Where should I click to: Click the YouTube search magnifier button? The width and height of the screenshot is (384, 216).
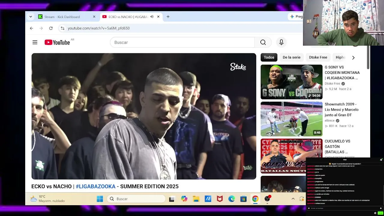point(263,42)
